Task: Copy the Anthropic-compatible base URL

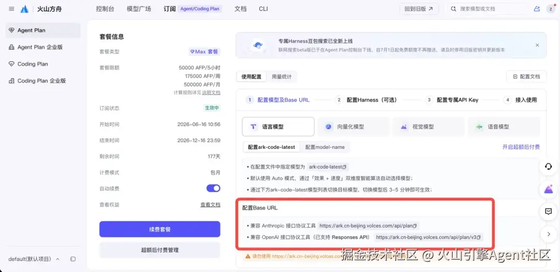Action: (x=415, y=225)
